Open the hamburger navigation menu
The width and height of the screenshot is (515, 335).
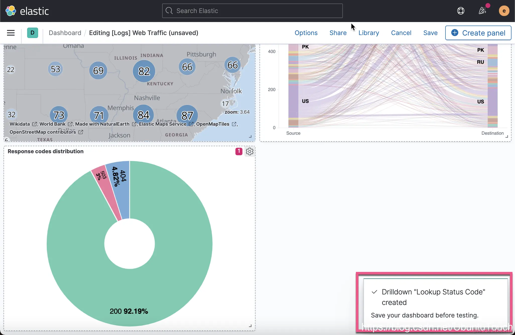click(11, 33)
